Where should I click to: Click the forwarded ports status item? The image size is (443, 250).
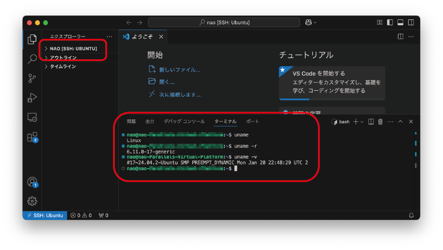click(x=103, y=216)
